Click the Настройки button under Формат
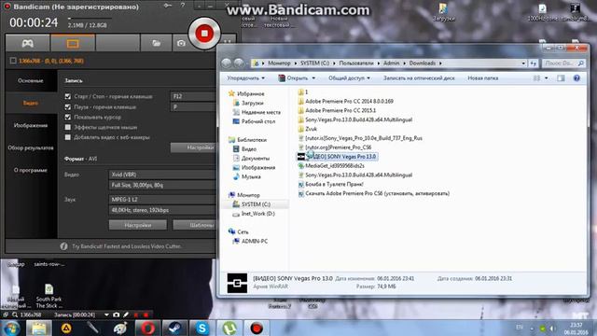The image size is (597, 336). pyautogui.click(x=138, y=225)
